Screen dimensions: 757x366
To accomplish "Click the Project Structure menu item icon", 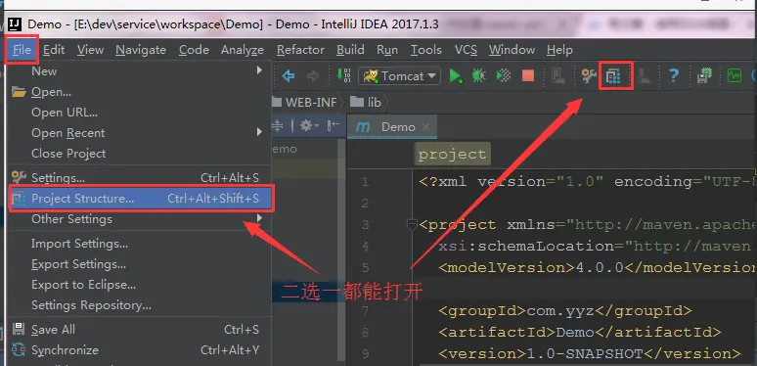I will point(19,199).
